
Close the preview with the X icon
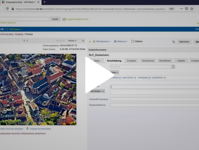(83, 41)
